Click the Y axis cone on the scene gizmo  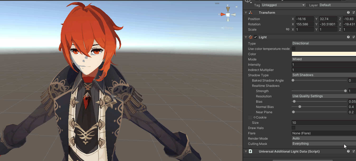(x=228, y=9)
